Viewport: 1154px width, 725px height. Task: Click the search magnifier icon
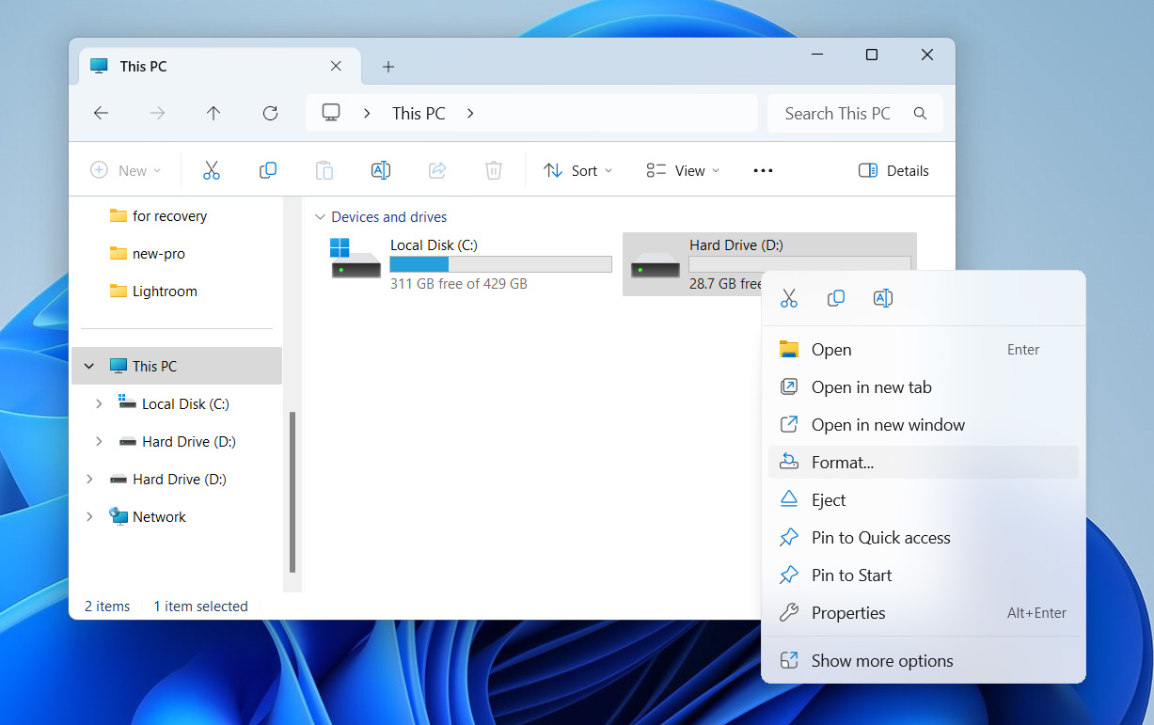pyautogui.click(x=921, y=113)
